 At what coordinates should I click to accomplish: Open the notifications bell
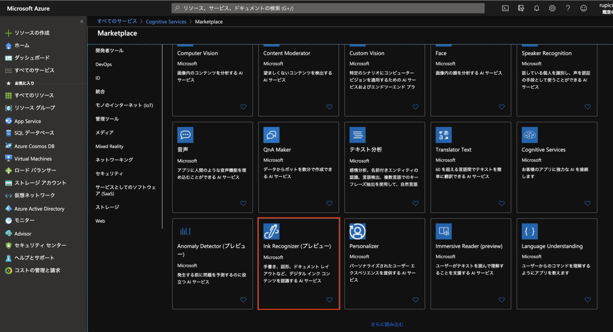(x=536, y=8)
